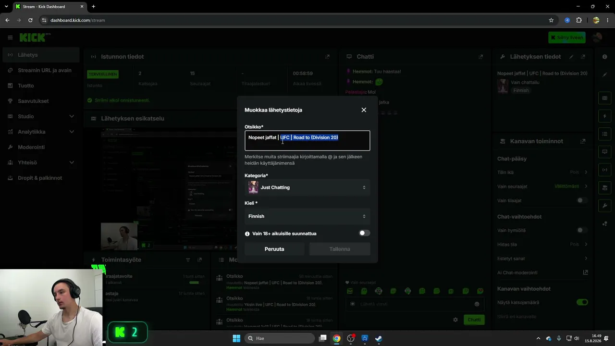Screen dimensions: 615x346
Task: Open chat settings gear icon
Action: point(455,320)
